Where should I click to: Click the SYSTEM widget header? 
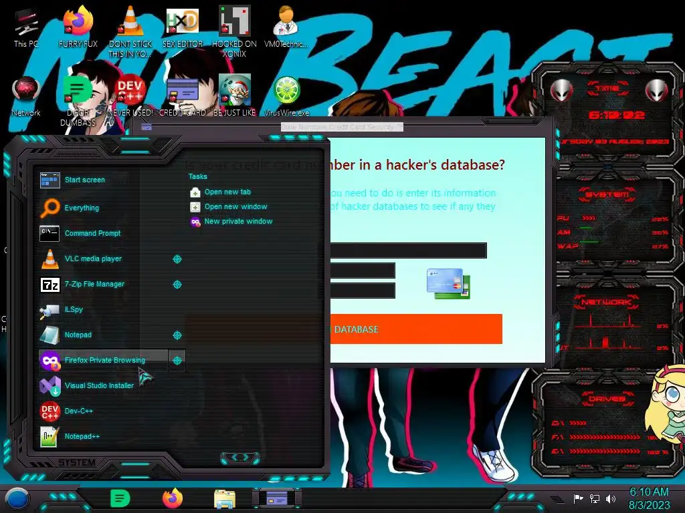click(607, 194)
